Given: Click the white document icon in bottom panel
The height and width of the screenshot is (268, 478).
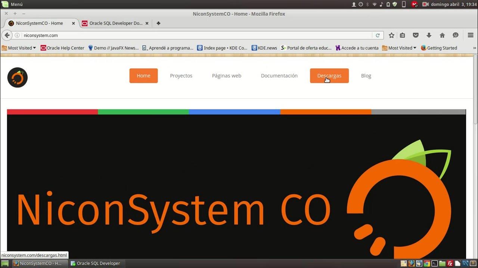Looking at the screenshot, I should pos(458,264).
